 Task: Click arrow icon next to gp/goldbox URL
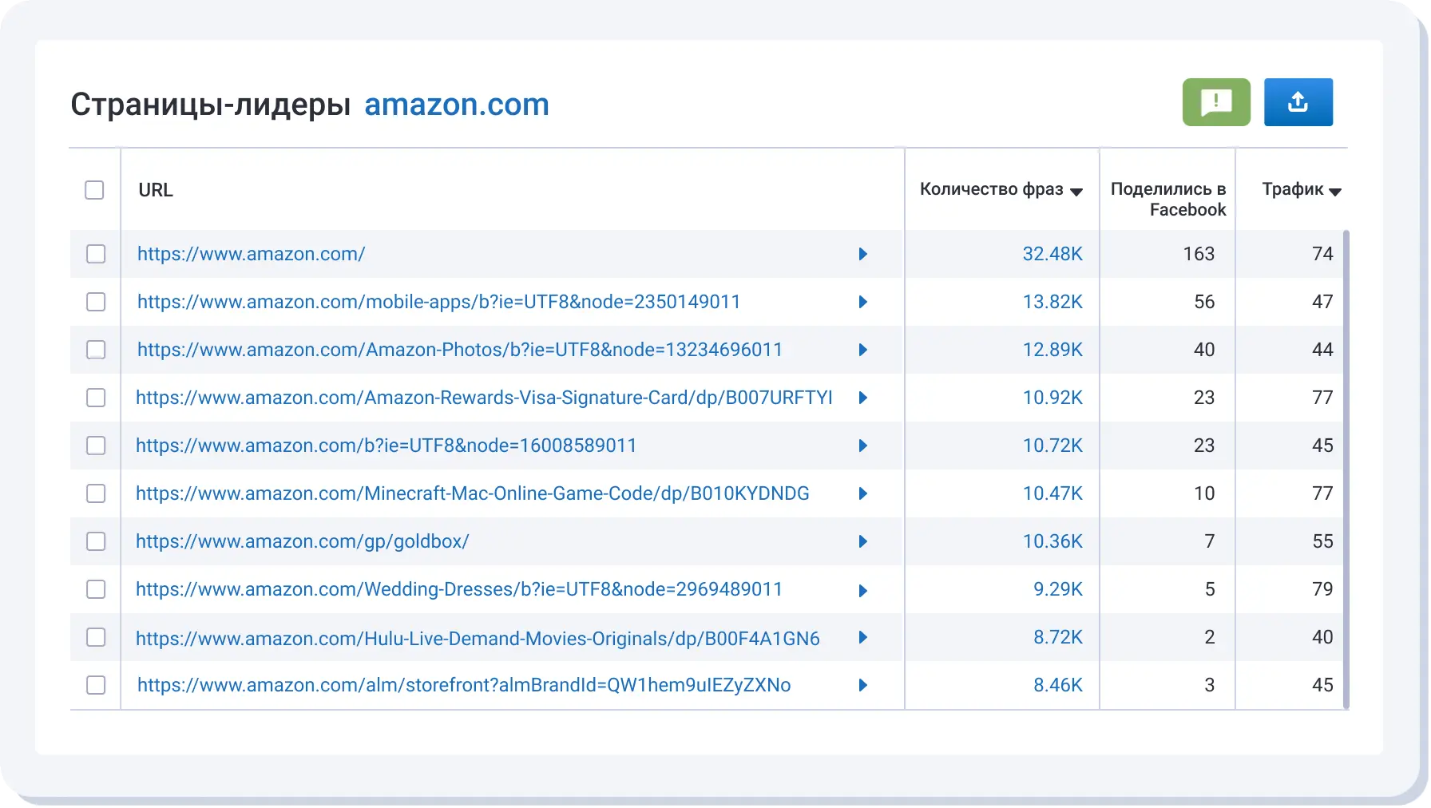(x=862, y=541)
